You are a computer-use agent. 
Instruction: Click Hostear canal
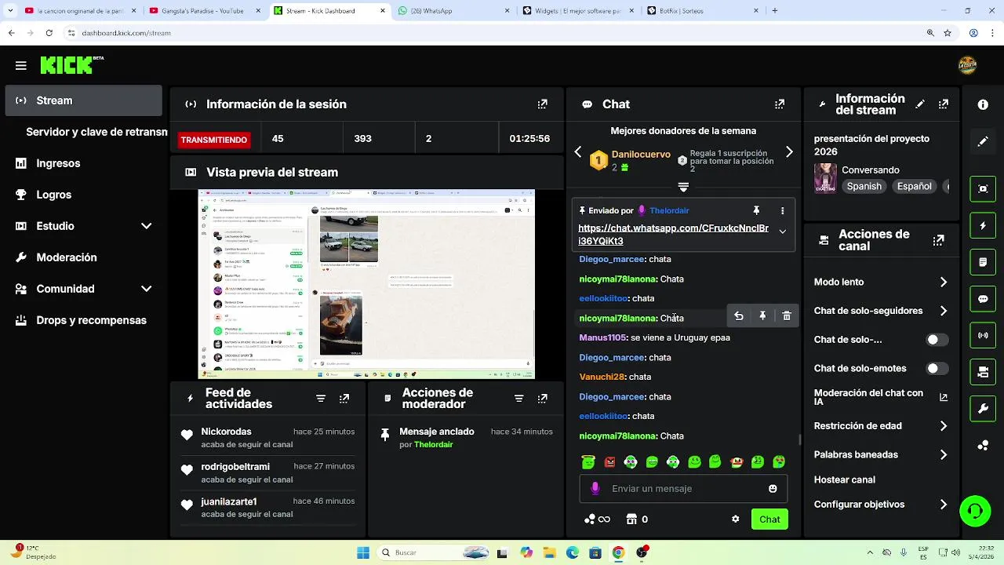point(845,479)
